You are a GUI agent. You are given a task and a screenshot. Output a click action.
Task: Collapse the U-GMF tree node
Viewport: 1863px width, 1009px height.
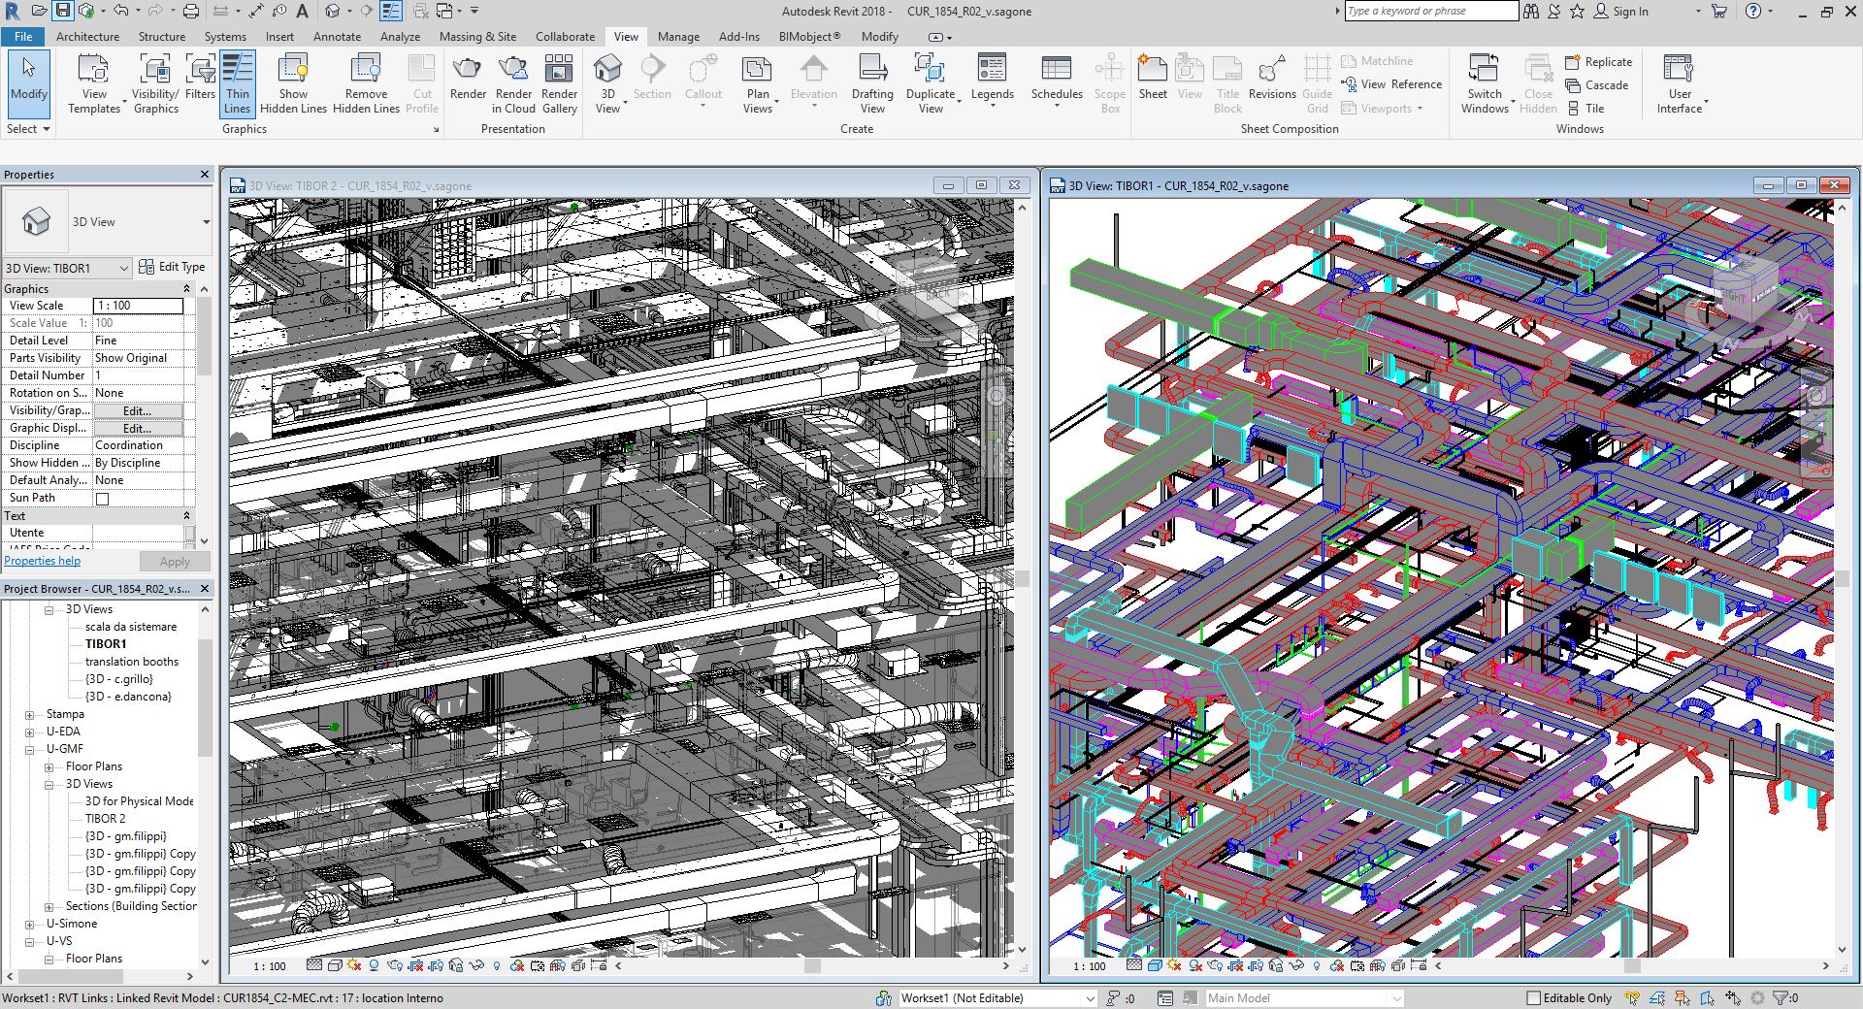(29, 749)
